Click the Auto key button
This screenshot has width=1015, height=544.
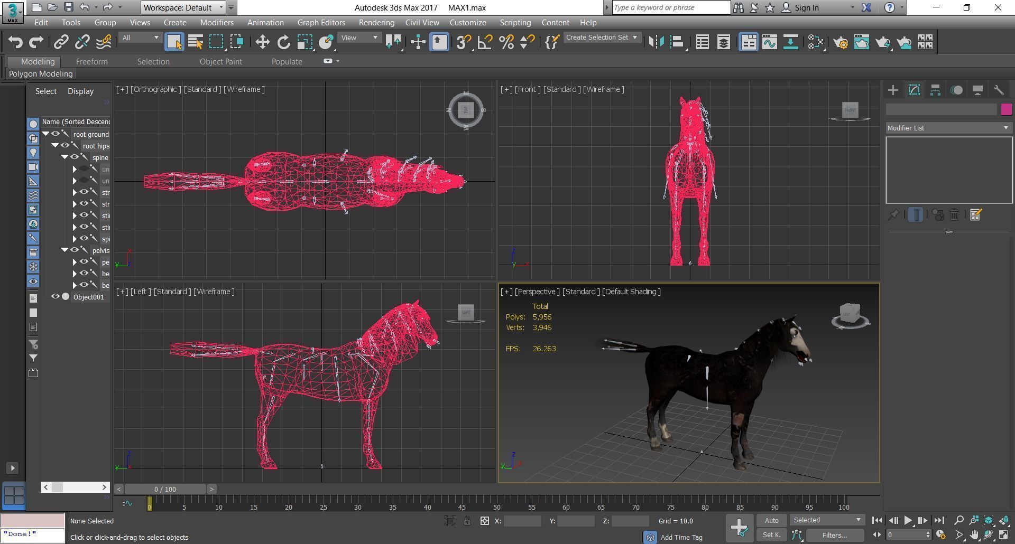point(771,521)
